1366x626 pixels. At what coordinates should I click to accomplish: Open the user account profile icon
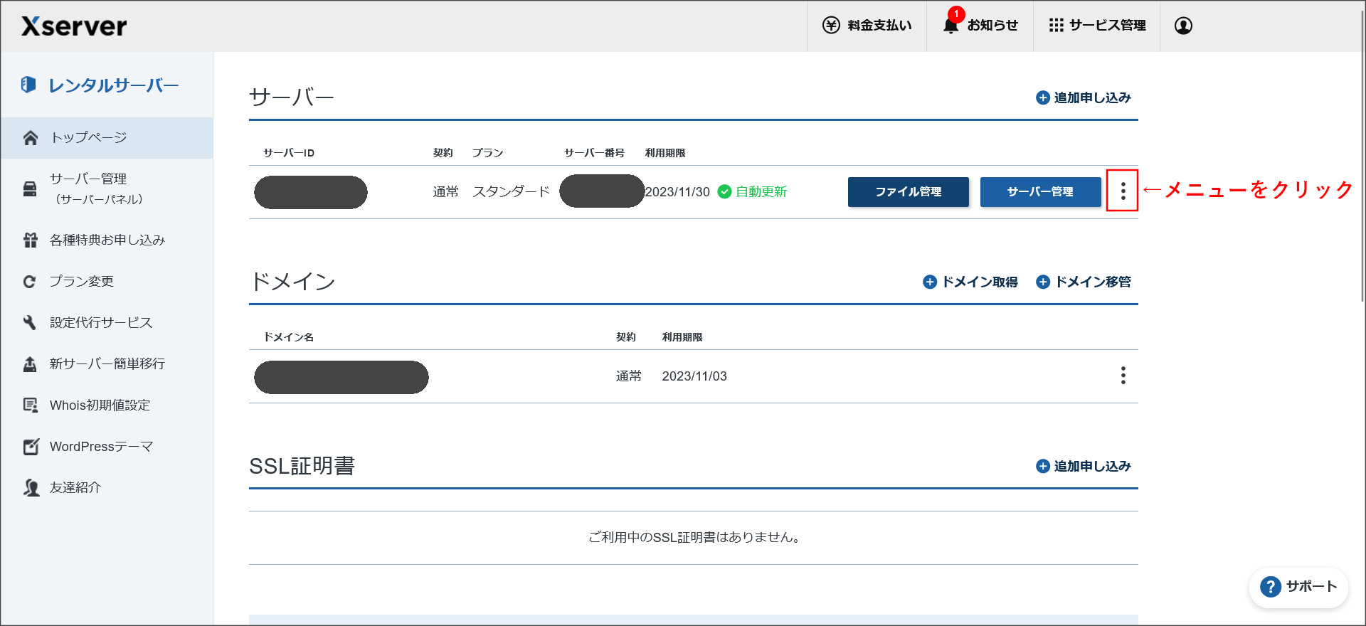[x=1183, y=26]
